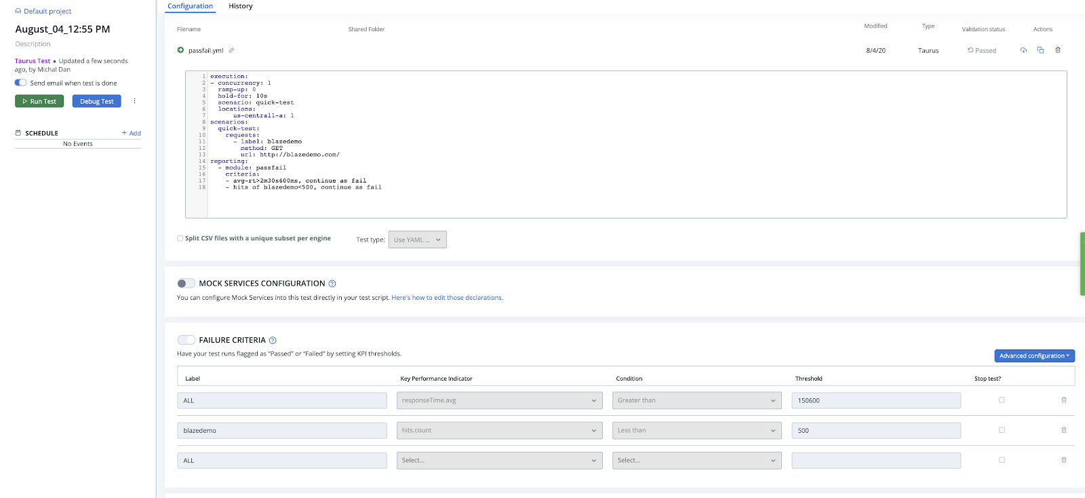
Task: Open the responseTime.avg KPI dropdown
Action: [x=500, y=400]
